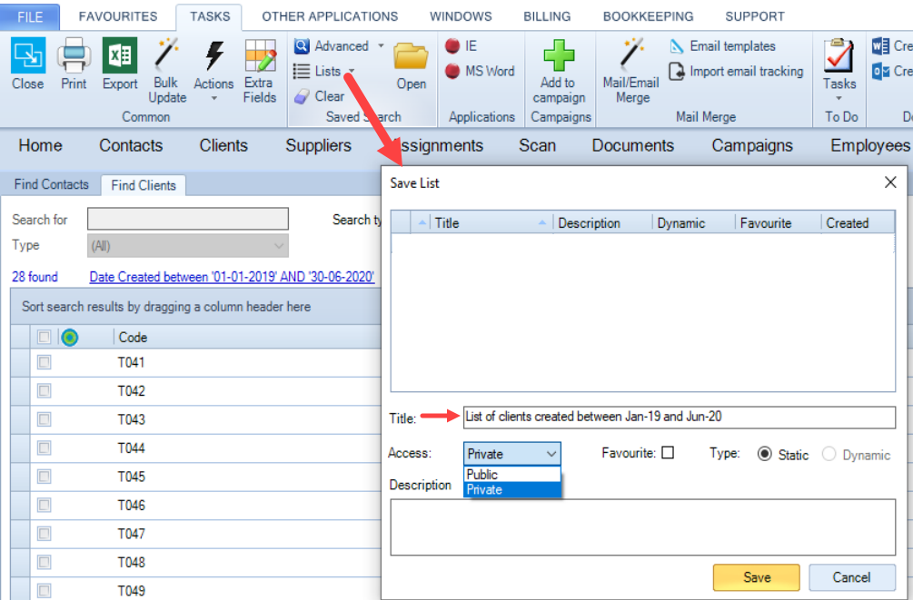Image resolution: width=913 pixels, height=600 pixels.
Task: Click the Advanced search icon
Action: pyautogui.click(x=302, y=46)
